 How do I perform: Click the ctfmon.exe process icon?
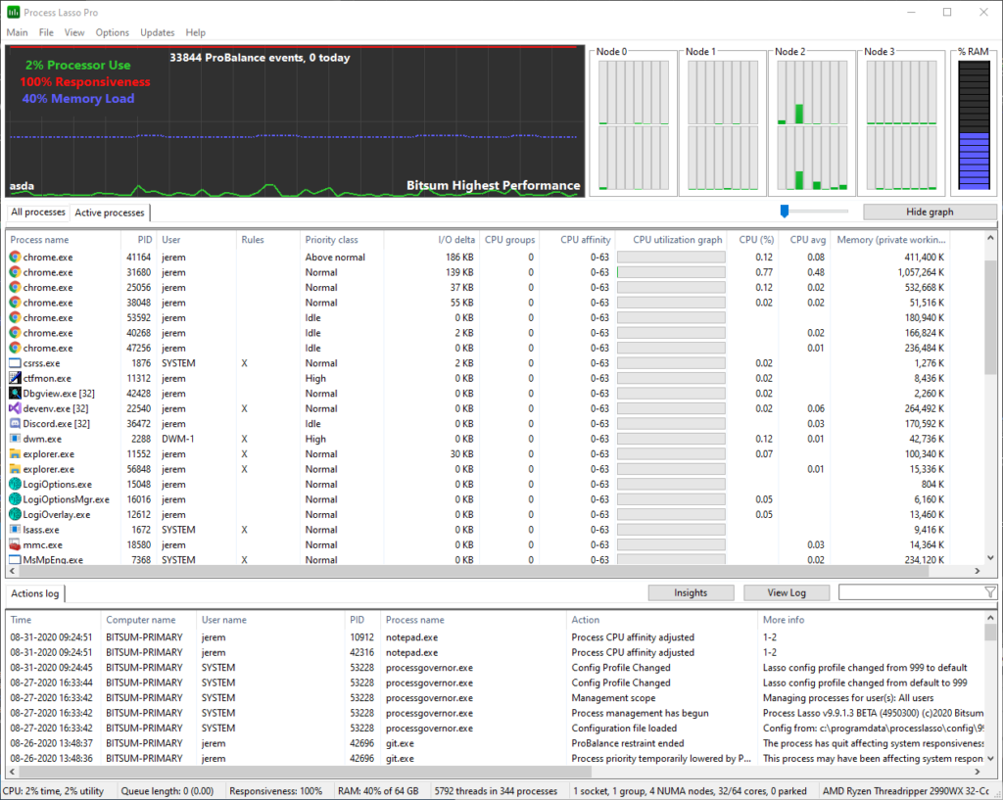[13, 378]
